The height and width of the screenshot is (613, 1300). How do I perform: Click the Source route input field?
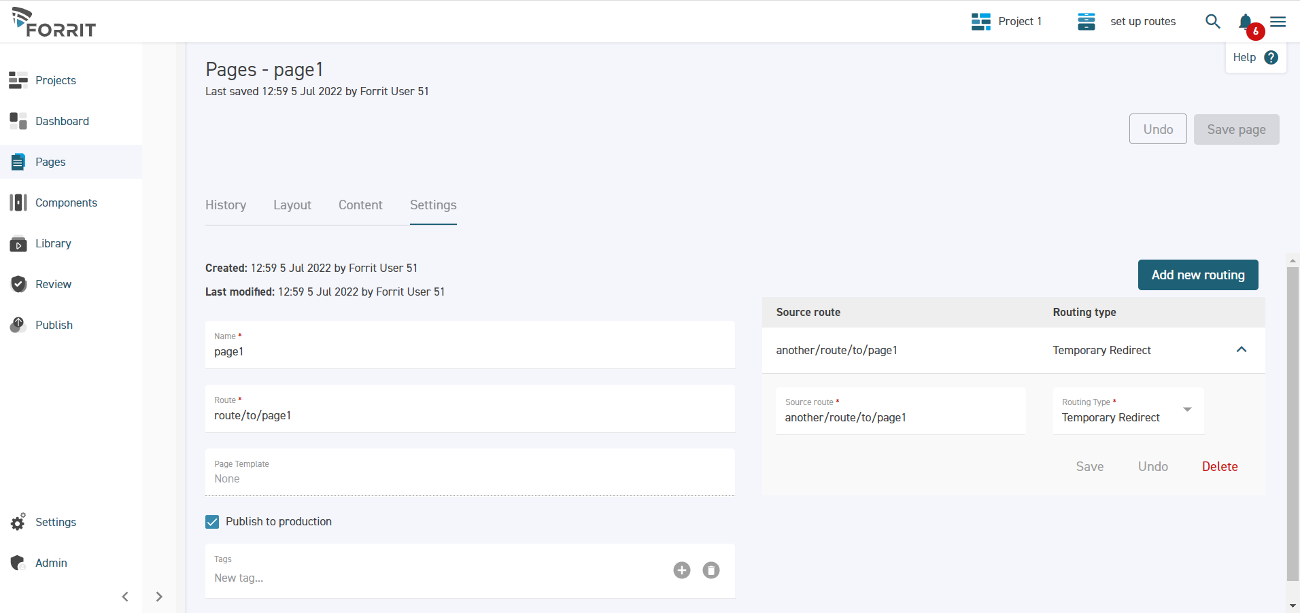[900, 411]
